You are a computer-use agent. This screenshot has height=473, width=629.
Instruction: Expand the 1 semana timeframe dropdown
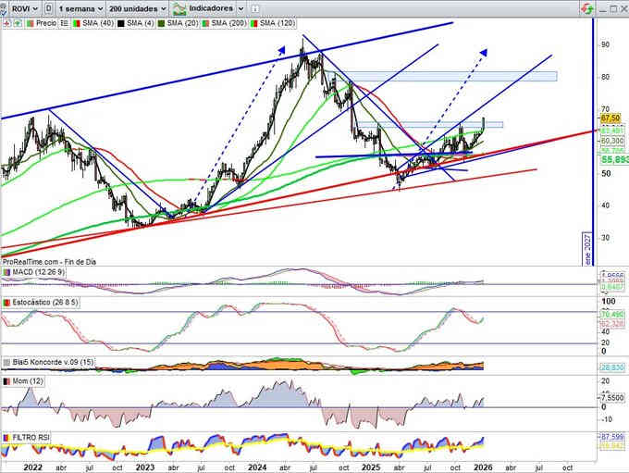point(80,7)
